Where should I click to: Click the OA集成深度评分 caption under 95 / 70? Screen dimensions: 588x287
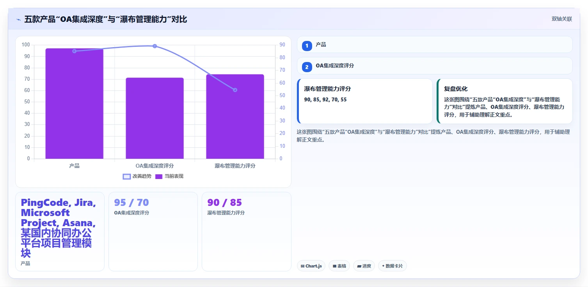131,213
